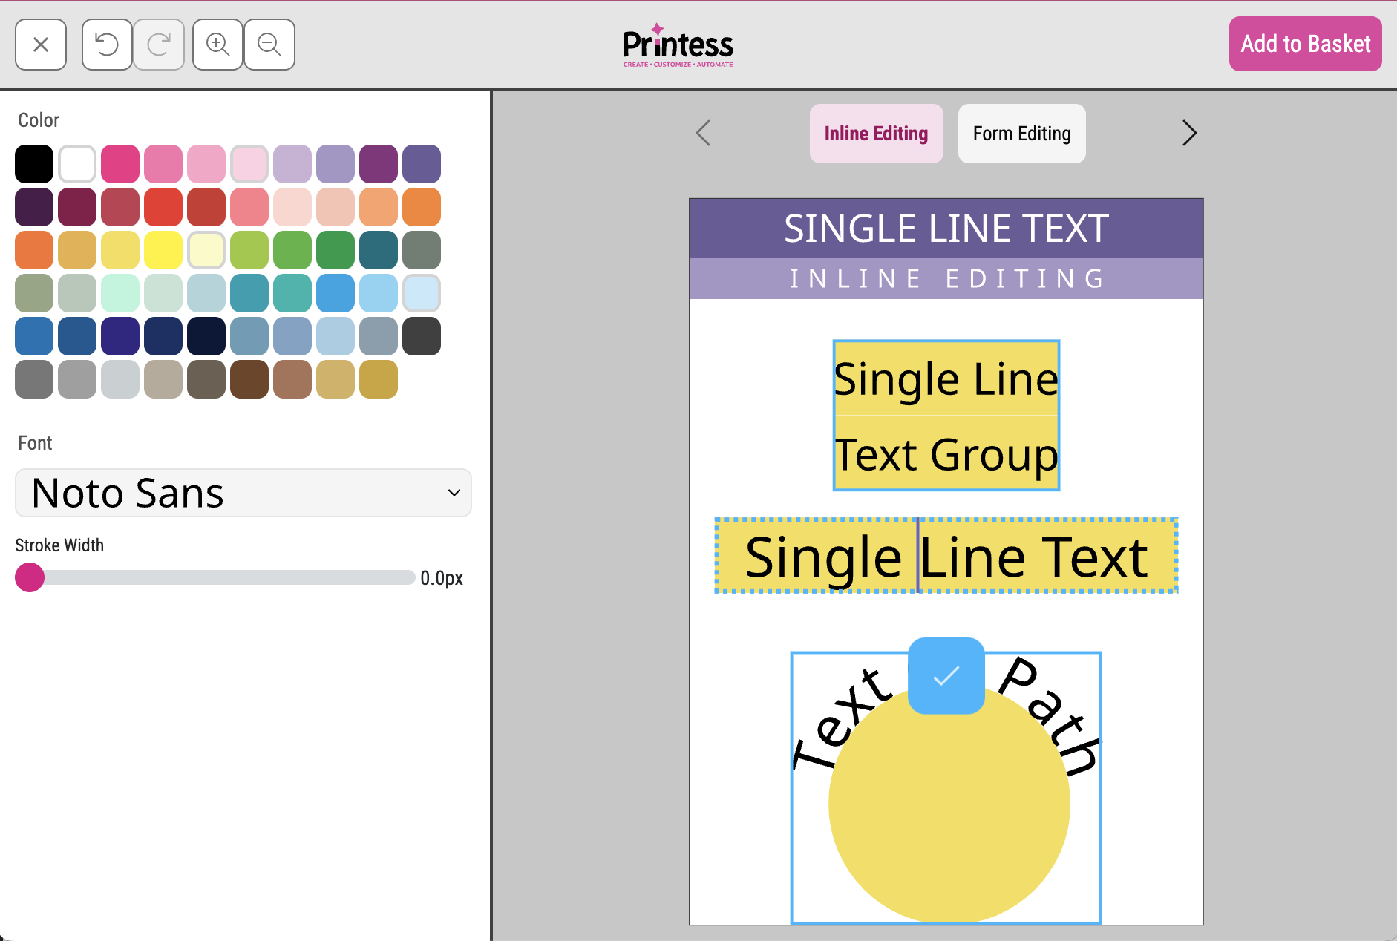Select the black color swatch
The width and height of the screenshot is (1397, 941).
[34, 164]
